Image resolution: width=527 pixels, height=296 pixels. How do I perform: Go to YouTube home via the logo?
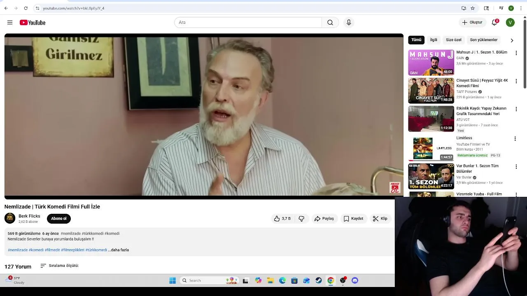coord(33,23)
